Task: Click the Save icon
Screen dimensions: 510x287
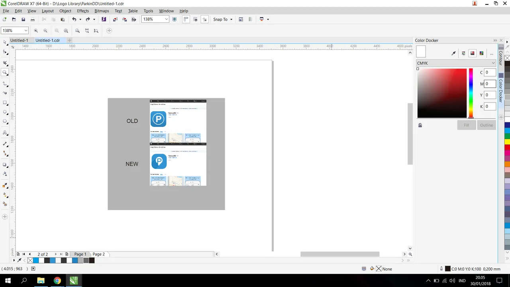Action: point(23,19)
